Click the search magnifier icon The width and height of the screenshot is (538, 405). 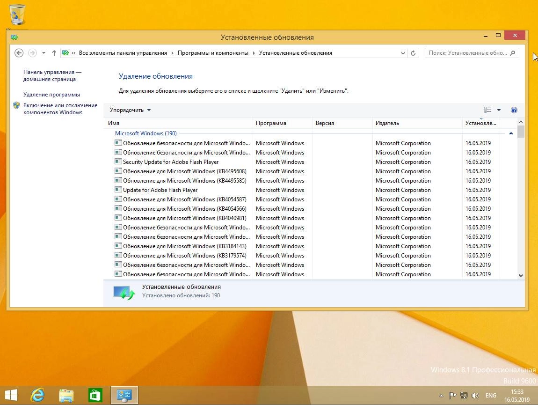[x=513, y=53]
